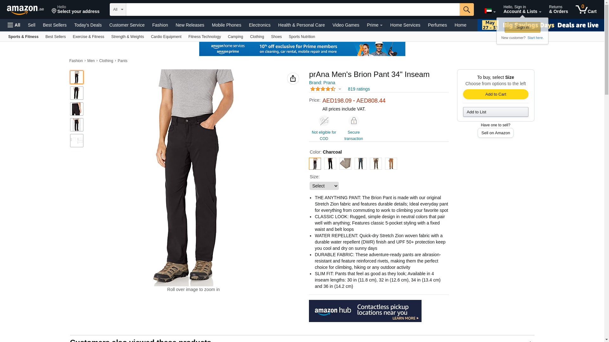Go to Amazon.ae home logo
Viewport: 609px width, 342px height.
(x=25, y=10)
